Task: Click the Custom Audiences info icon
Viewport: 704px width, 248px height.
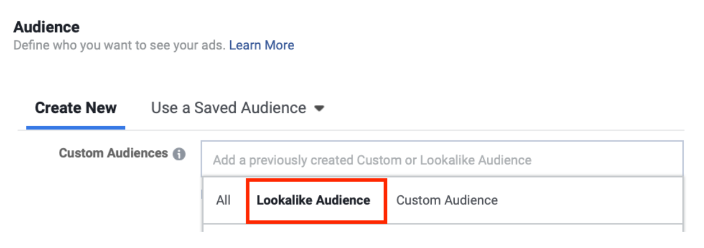Action: pos(179,154)
